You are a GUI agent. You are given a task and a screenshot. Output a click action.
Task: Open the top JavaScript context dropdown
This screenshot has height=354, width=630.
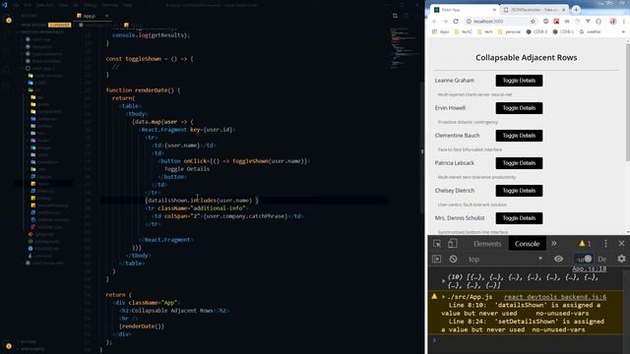pos(505,260)
